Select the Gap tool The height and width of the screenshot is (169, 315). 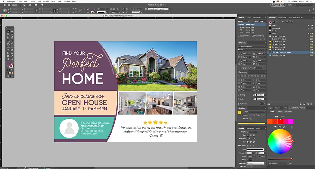tap(12, 34)
